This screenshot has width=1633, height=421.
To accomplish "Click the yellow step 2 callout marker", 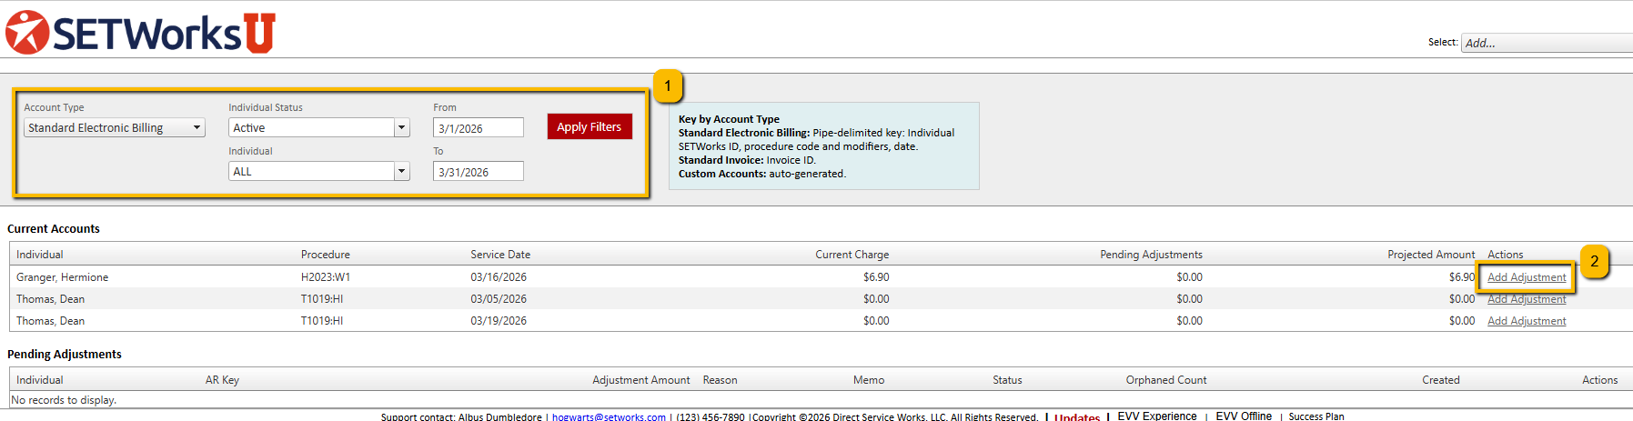I will (1593, 261).
